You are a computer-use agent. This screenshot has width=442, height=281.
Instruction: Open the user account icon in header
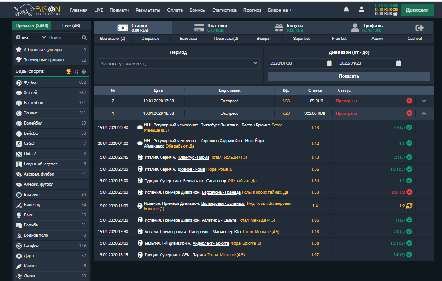(362, 9)
